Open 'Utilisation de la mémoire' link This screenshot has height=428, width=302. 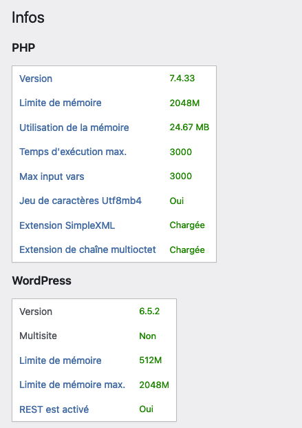tap(74, 128)
